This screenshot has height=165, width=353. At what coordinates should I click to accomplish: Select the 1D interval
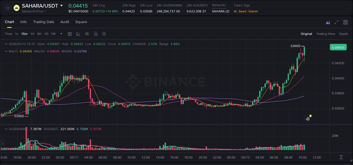click(x=46, y=34)
